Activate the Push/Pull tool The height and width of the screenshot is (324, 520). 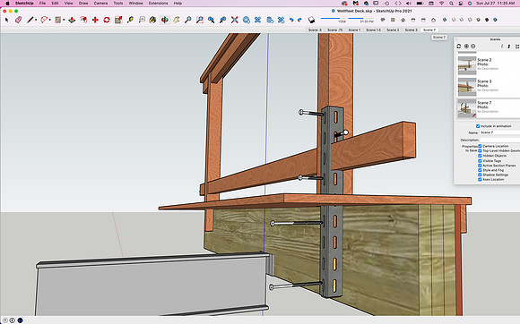click(72, 21)
